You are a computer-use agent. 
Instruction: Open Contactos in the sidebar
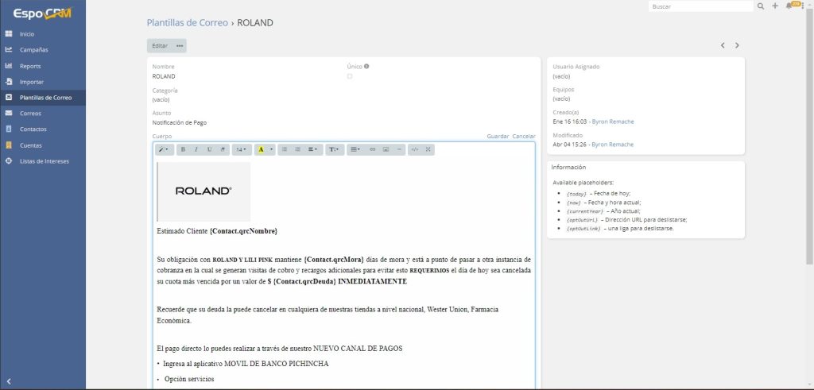point(43,129)
